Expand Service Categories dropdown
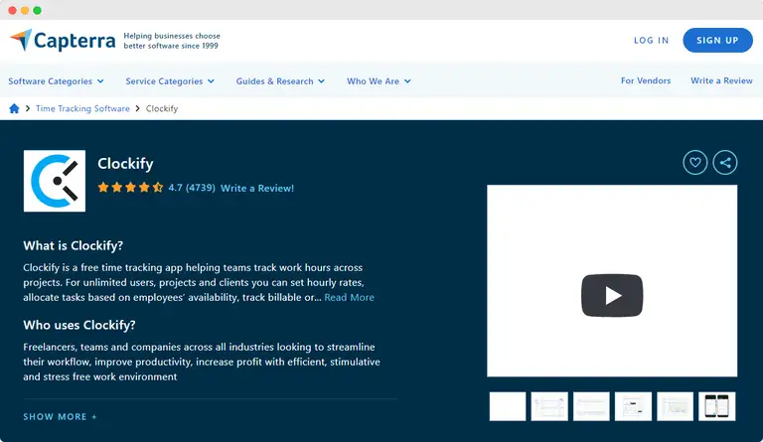The width and height of the screenshot is (763, 442). [170, 81]
